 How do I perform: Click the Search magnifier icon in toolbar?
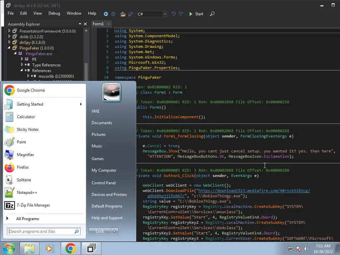tap(212, 14)
